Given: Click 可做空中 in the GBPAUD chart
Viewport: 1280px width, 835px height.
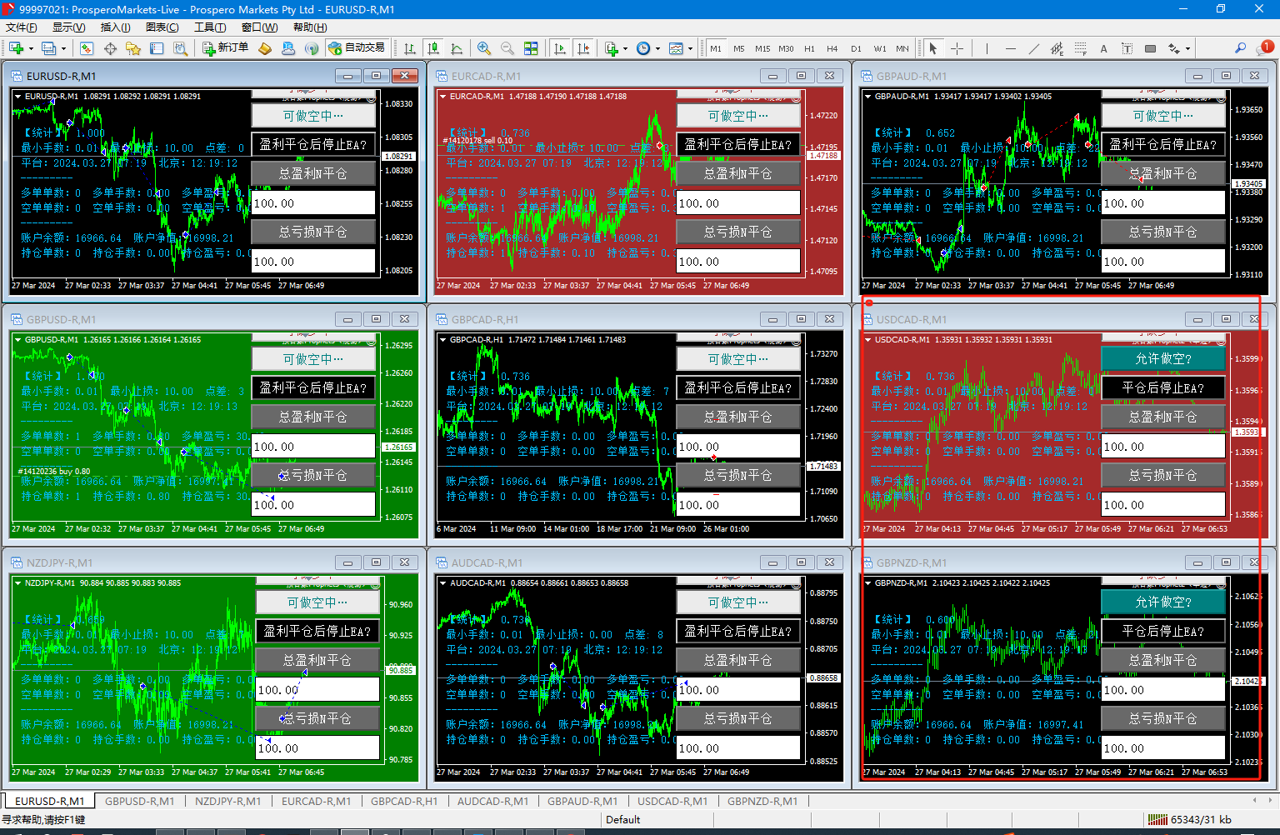Looking at the screenshot, I should (x=1163, y=116).
